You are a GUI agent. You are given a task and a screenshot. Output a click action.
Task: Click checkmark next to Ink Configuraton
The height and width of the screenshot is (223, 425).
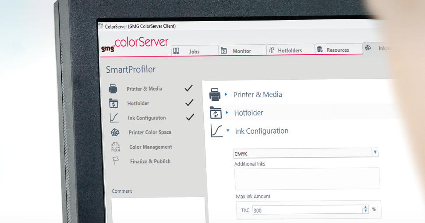[190, 117]
